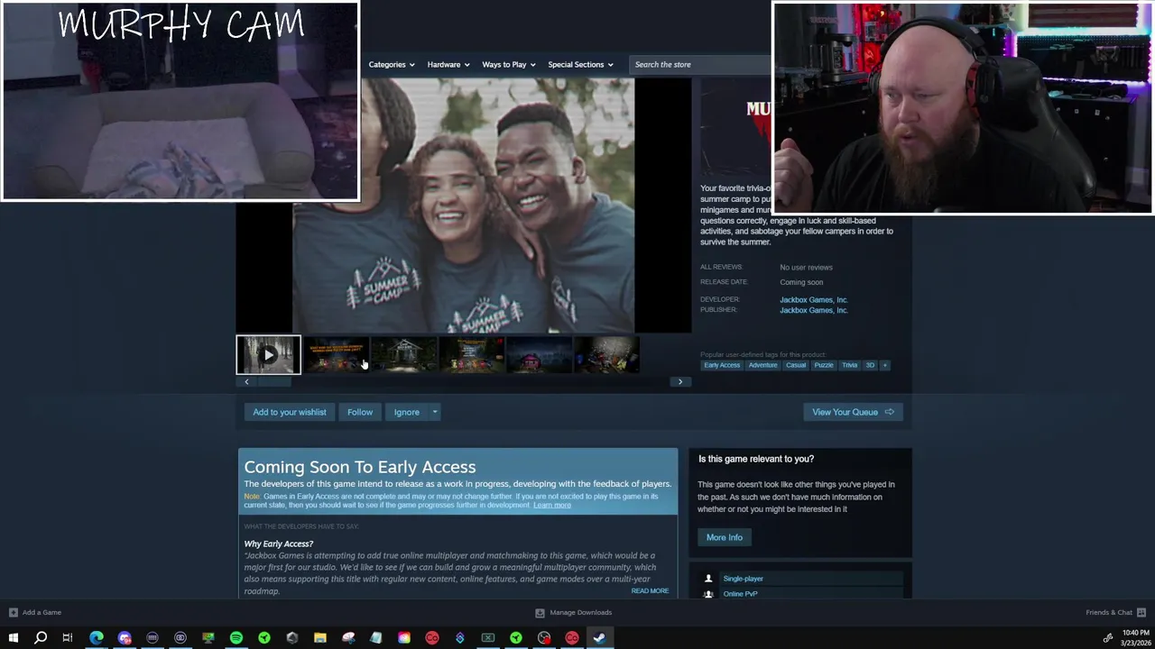This screenshot has height=649, width=1155.
Task: Expand the Hardware store menu
Action: pos(448,65)
